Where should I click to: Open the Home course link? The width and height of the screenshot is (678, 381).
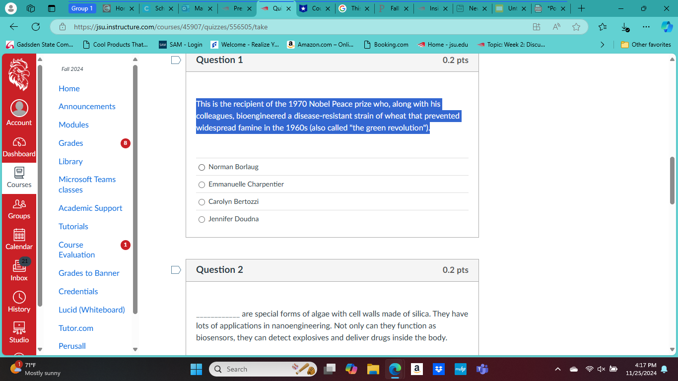(x=69, y=88)
